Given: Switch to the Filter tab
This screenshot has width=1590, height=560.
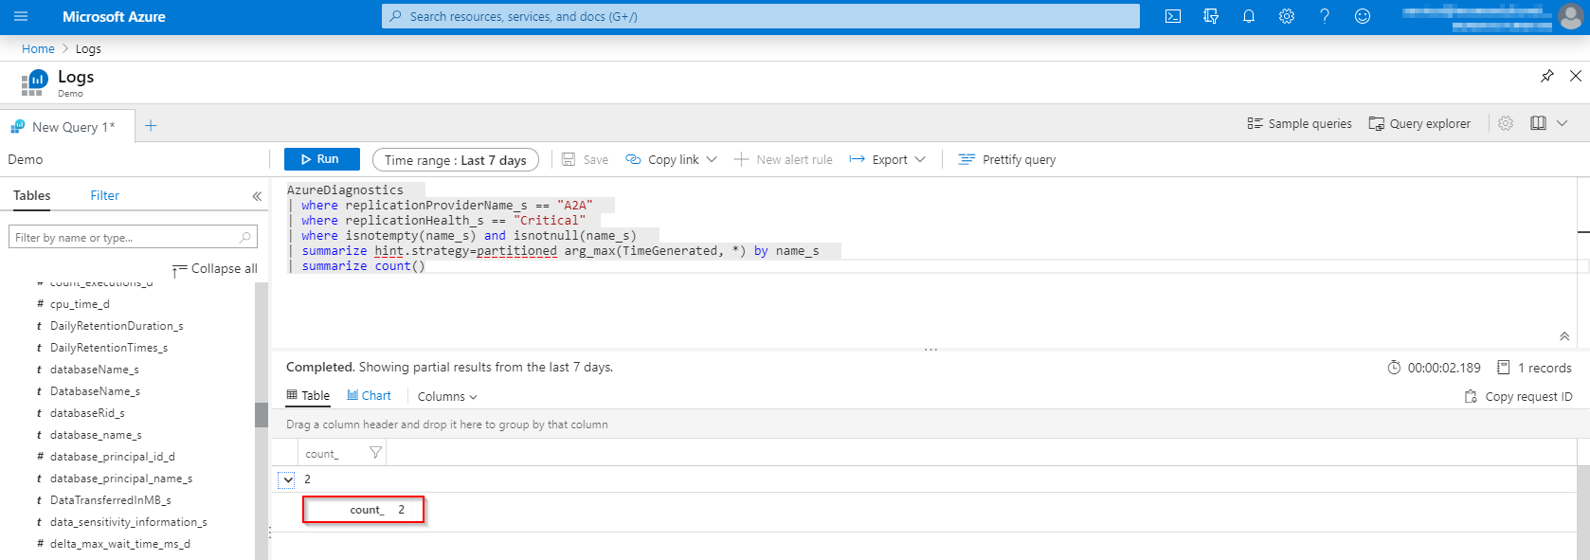Looking at the screenshot, I should click(105, 195).
